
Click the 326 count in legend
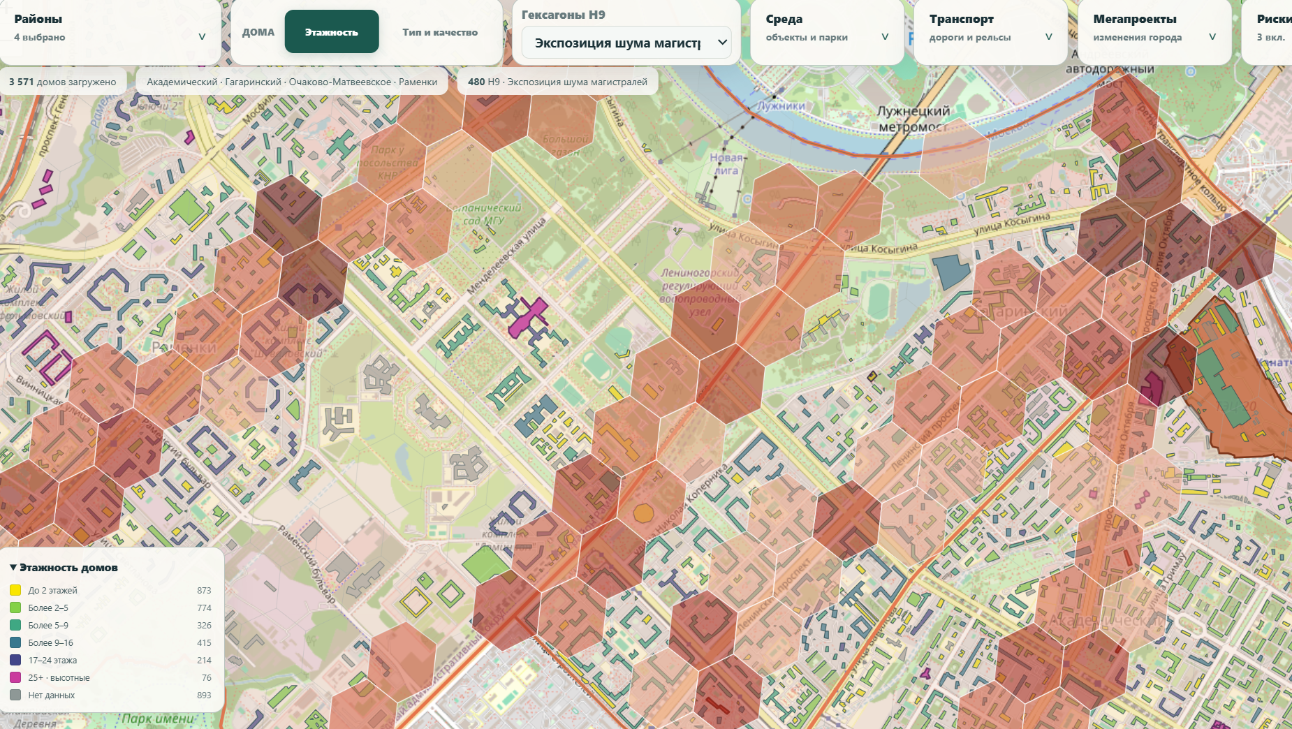[204, 625]
